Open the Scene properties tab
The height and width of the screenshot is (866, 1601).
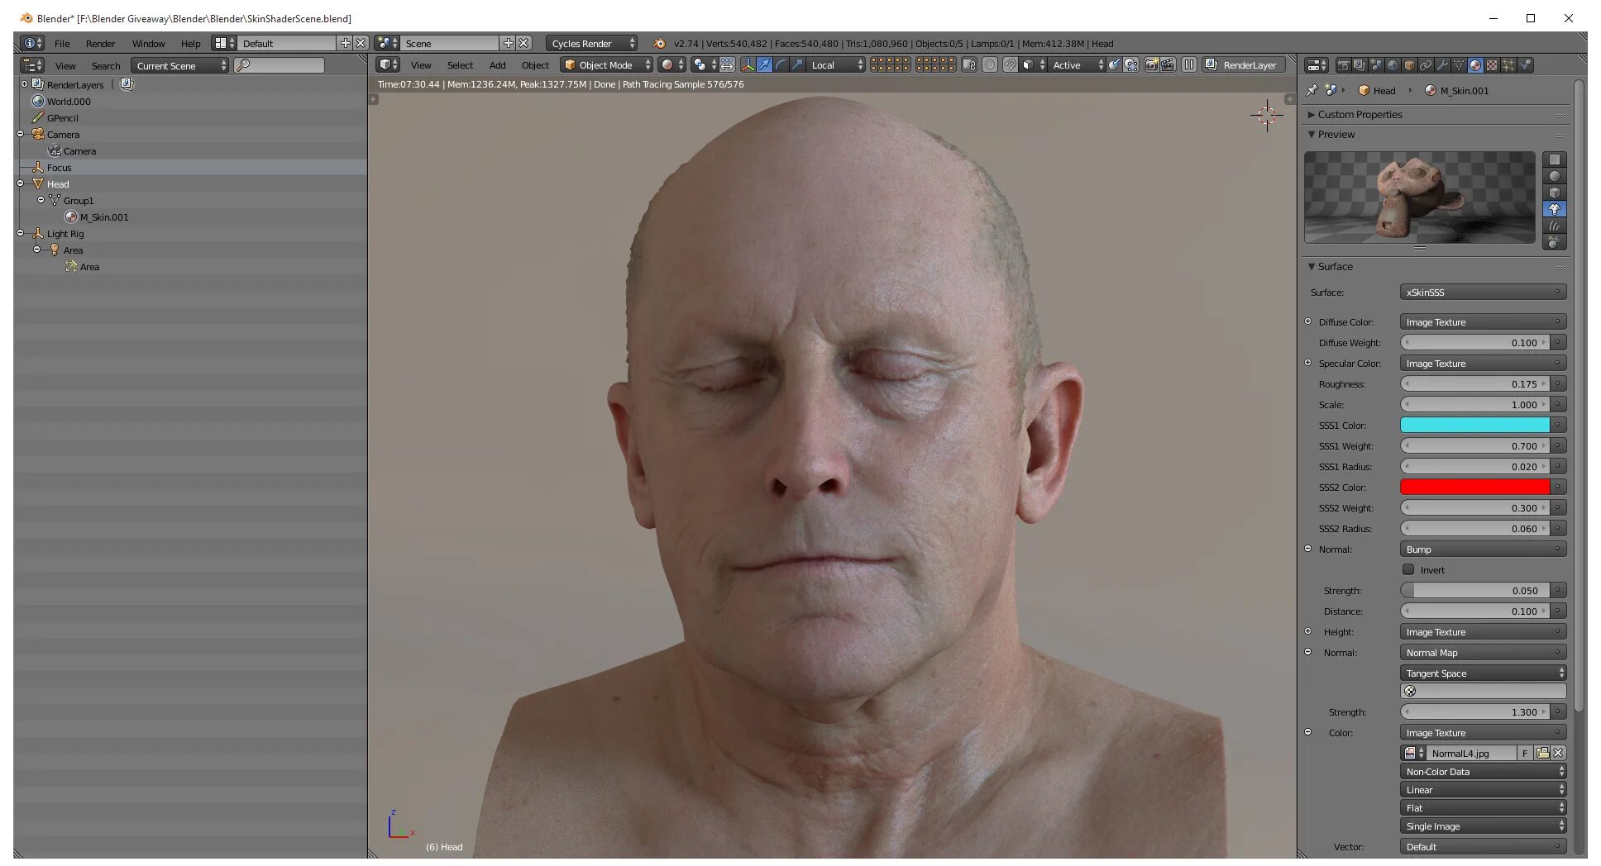[x=1376, y=65]
